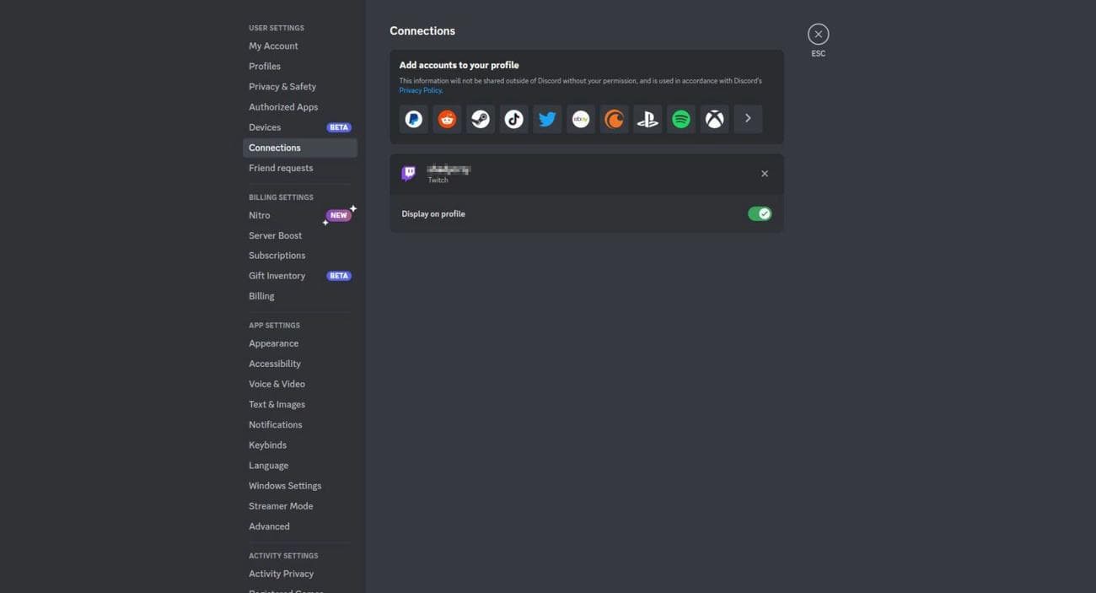Connect a Twitter account
The width and height of the screenshot is (1096, 593).
(x=546, y=118)
